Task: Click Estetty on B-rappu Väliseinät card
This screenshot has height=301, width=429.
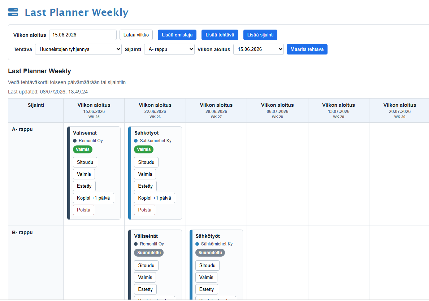Action: (145, 289)
